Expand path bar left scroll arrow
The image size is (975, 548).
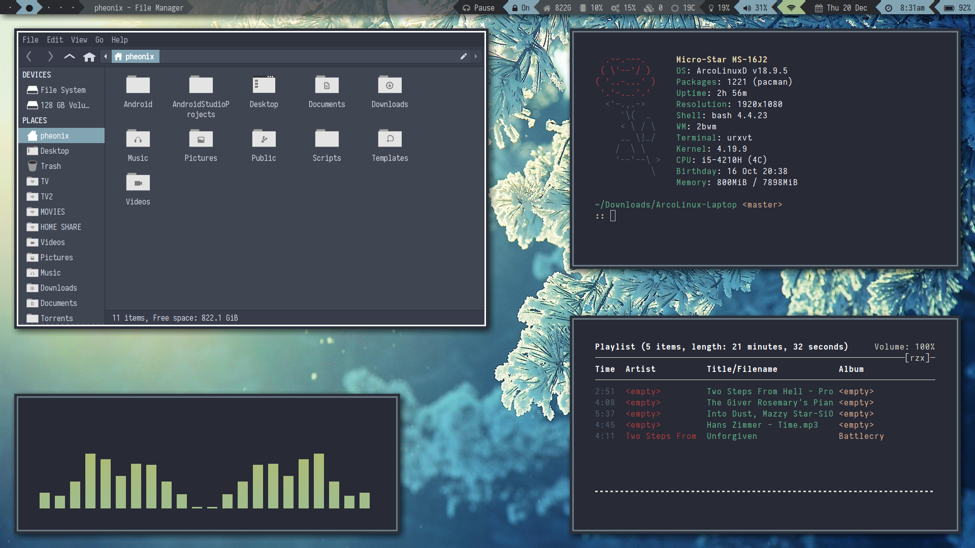click(x=106, y=57)
